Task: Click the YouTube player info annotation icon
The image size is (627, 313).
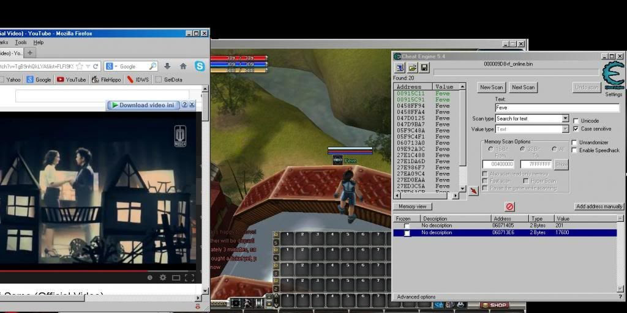Action: (x=150, y=278)
